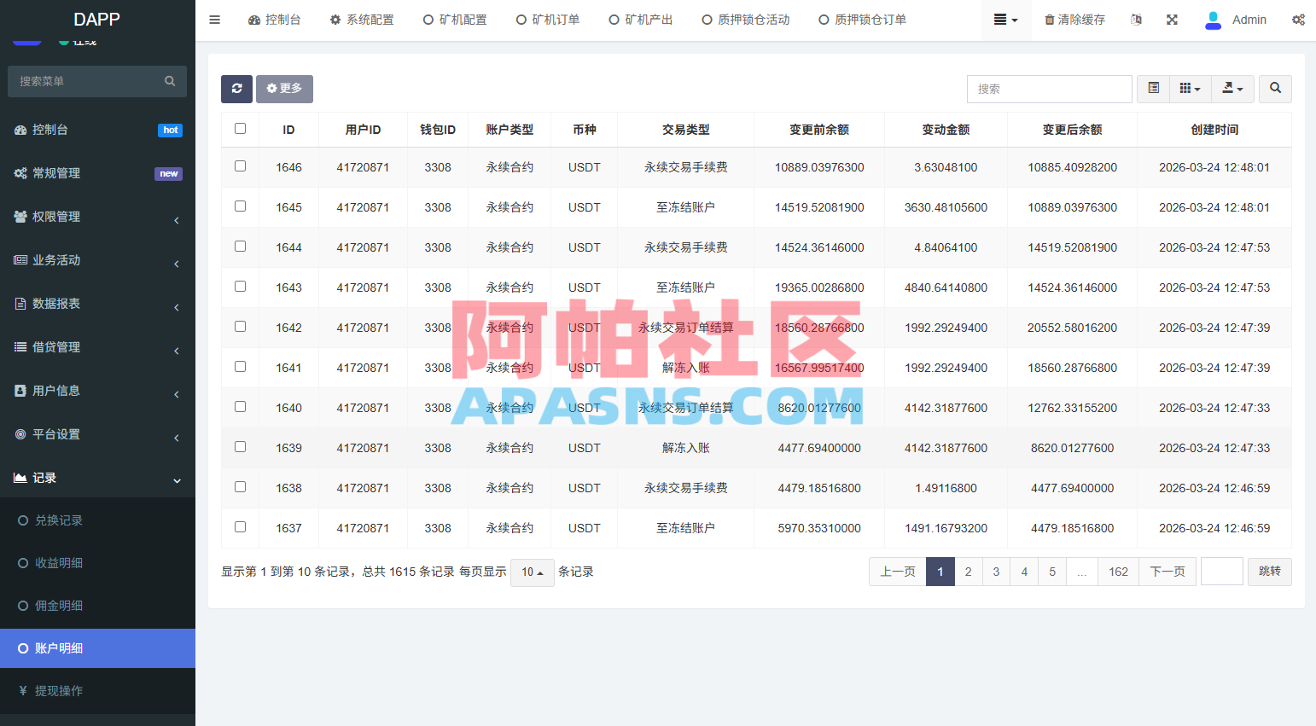Image resolution: width=1316 pixels, height=726 pixels.
Task: Click the fullscreen toggle icon
Action: pyautogui.click(x=1172, y=20)
